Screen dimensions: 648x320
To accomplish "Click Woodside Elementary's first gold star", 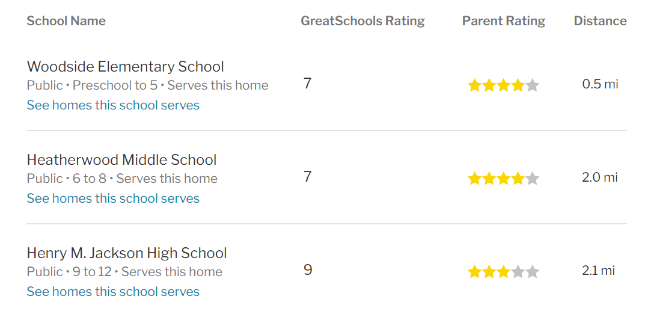I will point(475,85).
